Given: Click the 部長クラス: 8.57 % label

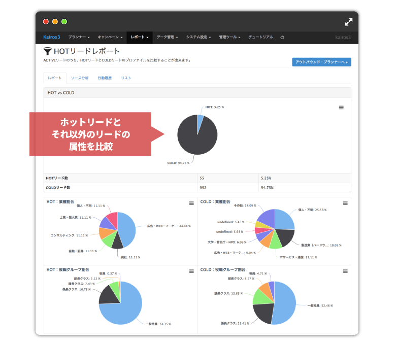Looking at the screenshot, I should click(x=241, y=279).
